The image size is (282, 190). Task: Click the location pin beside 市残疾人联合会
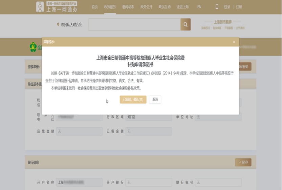pos(58,25)
